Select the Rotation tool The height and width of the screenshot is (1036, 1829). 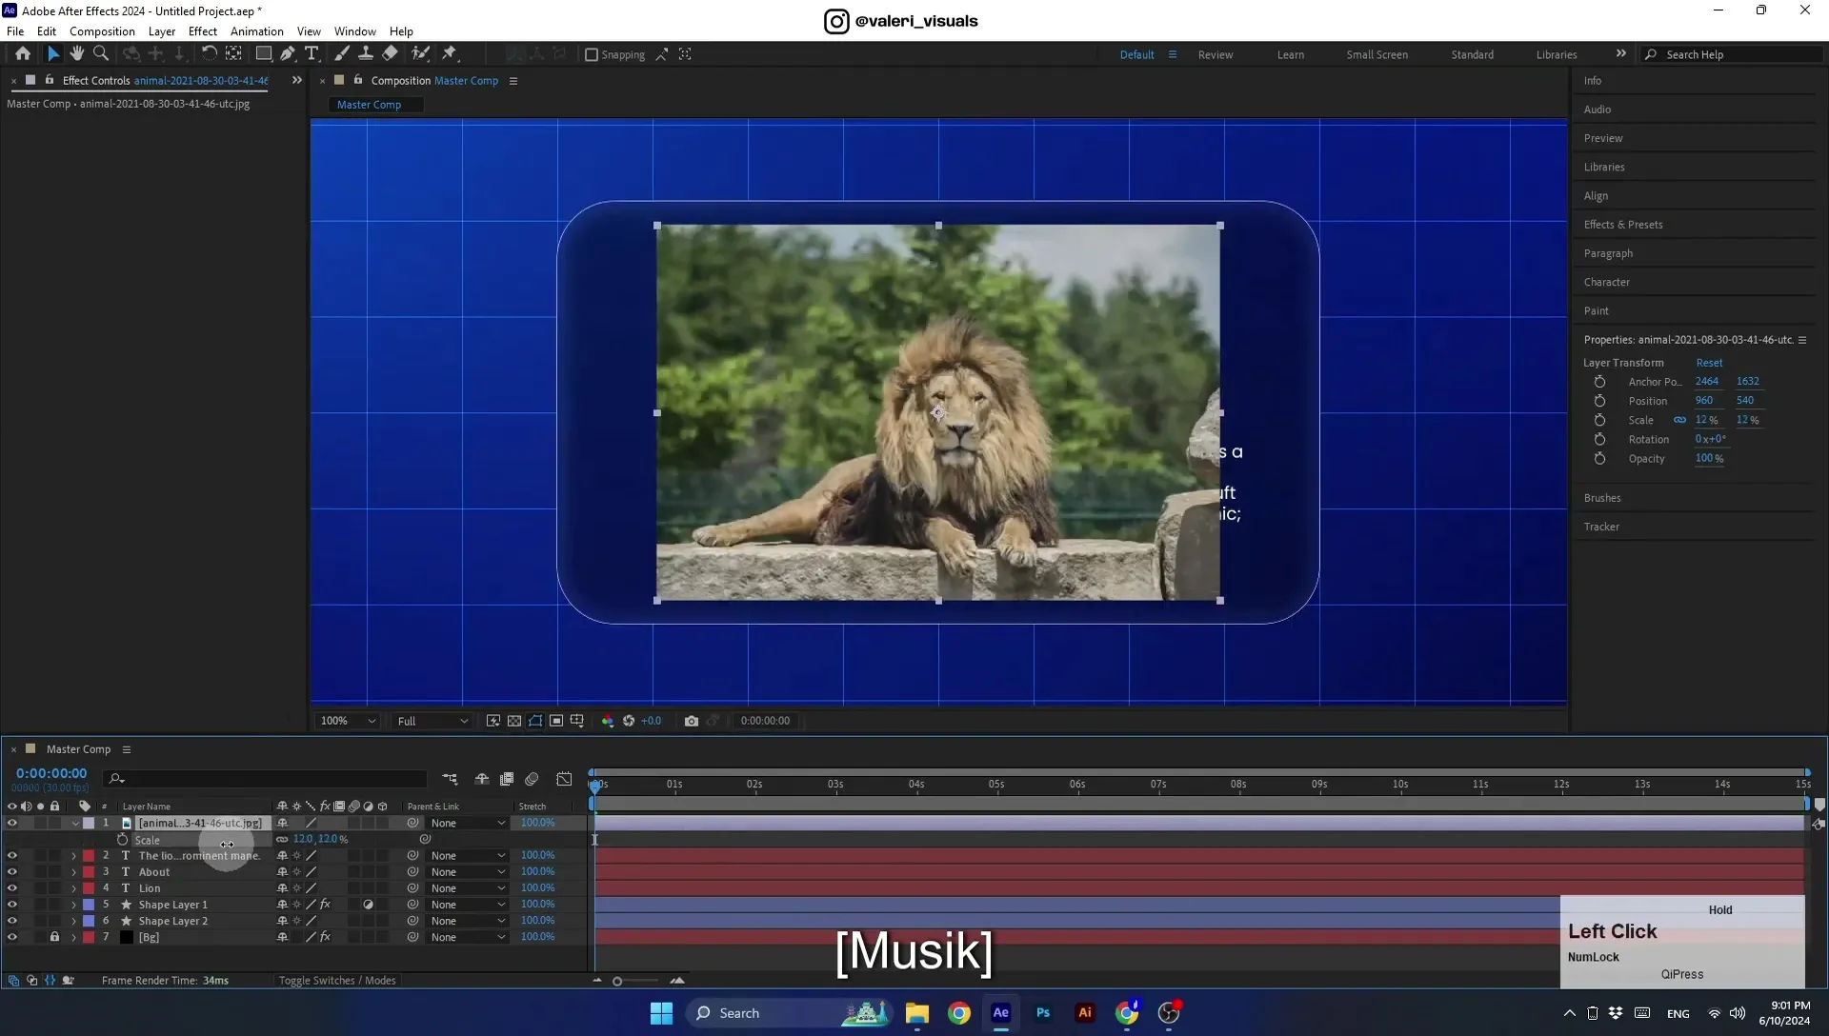point(209,54)
